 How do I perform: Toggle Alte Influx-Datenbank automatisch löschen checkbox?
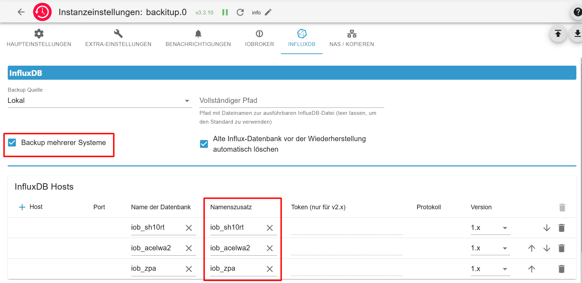(204, 144)
